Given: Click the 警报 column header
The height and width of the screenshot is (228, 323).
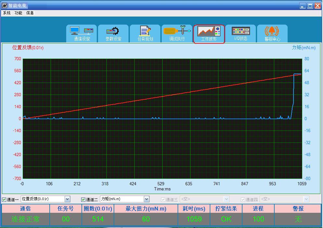Looking at the screenshot, I should coord(298,209).
